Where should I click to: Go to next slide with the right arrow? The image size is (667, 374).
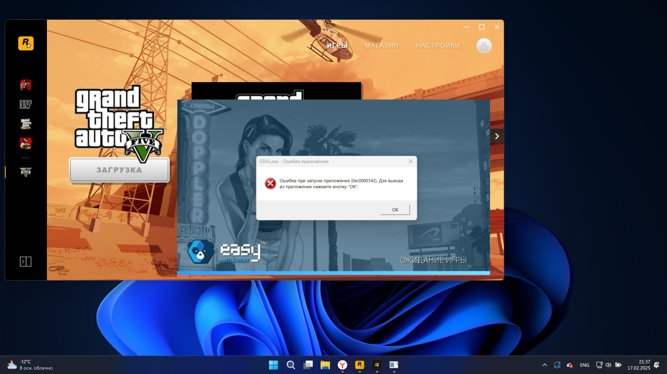(x=497, y=136)
